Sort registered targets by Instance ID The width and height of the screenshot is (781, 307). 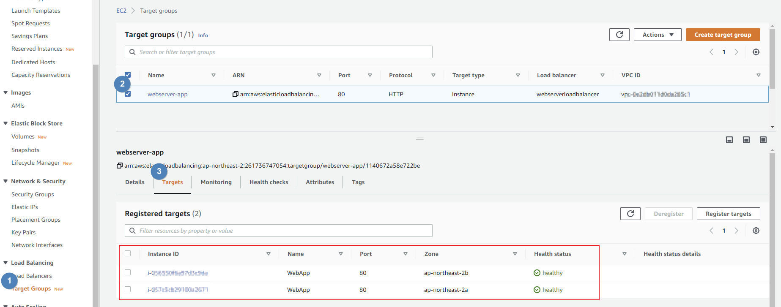point(269,254)
